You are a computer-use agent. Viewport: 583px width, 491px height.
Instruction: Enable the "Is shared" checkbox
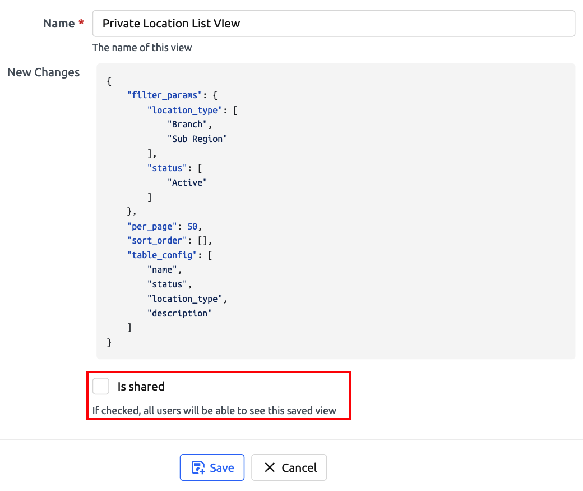[101, 386]
